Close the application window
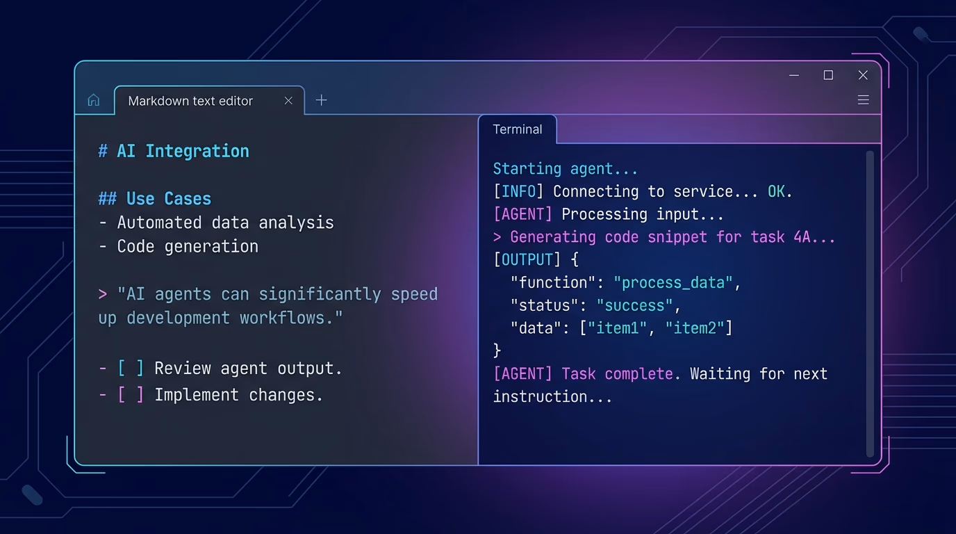The width and height of the screenshot is (956, 534). point(863,75)
